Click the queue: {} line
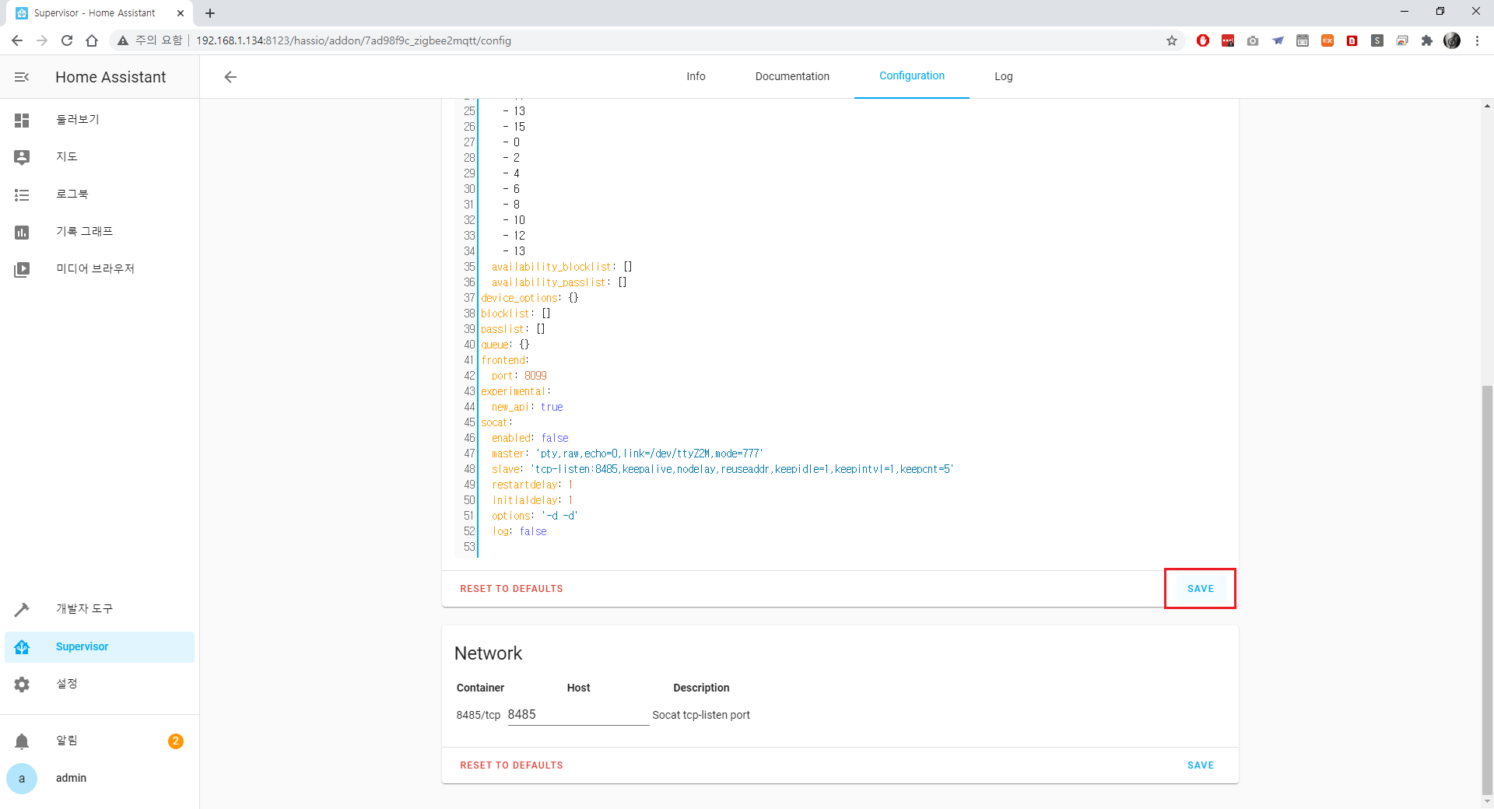Screen dimensions: 1494x809 [505, 345]
